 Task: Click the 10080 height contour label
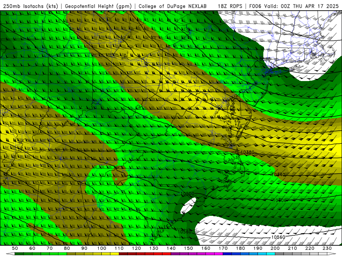(x=264, y=59)
